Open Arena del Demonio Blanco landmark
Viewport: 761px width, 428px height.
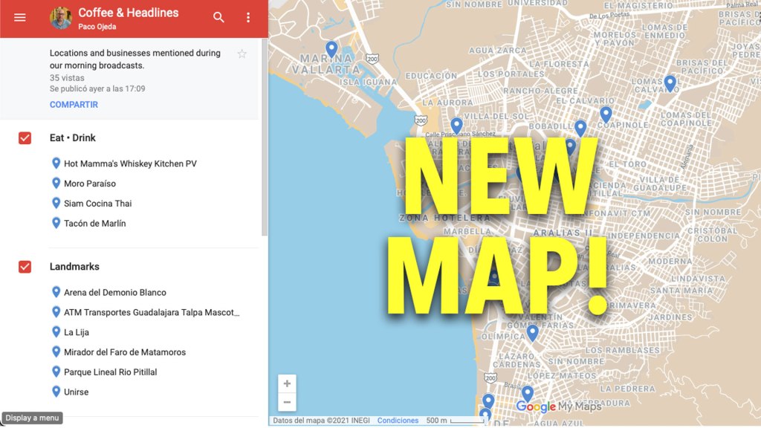pyautogui.click(x=115, y=293)
